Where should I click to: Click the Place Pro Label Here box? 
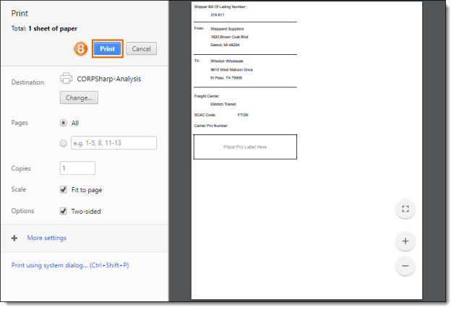tap(245, 147)
